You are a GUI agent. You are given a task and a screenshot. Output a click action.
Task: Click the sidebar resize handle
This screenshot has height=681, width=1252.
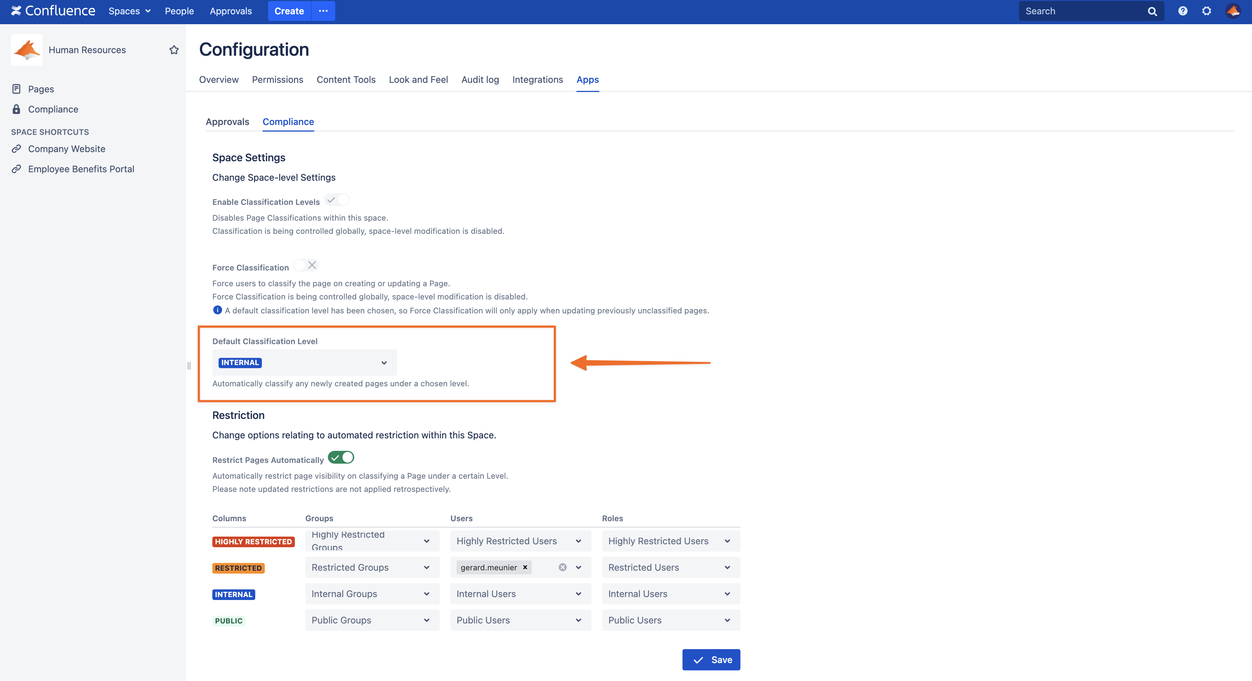(x=188, y=366)
